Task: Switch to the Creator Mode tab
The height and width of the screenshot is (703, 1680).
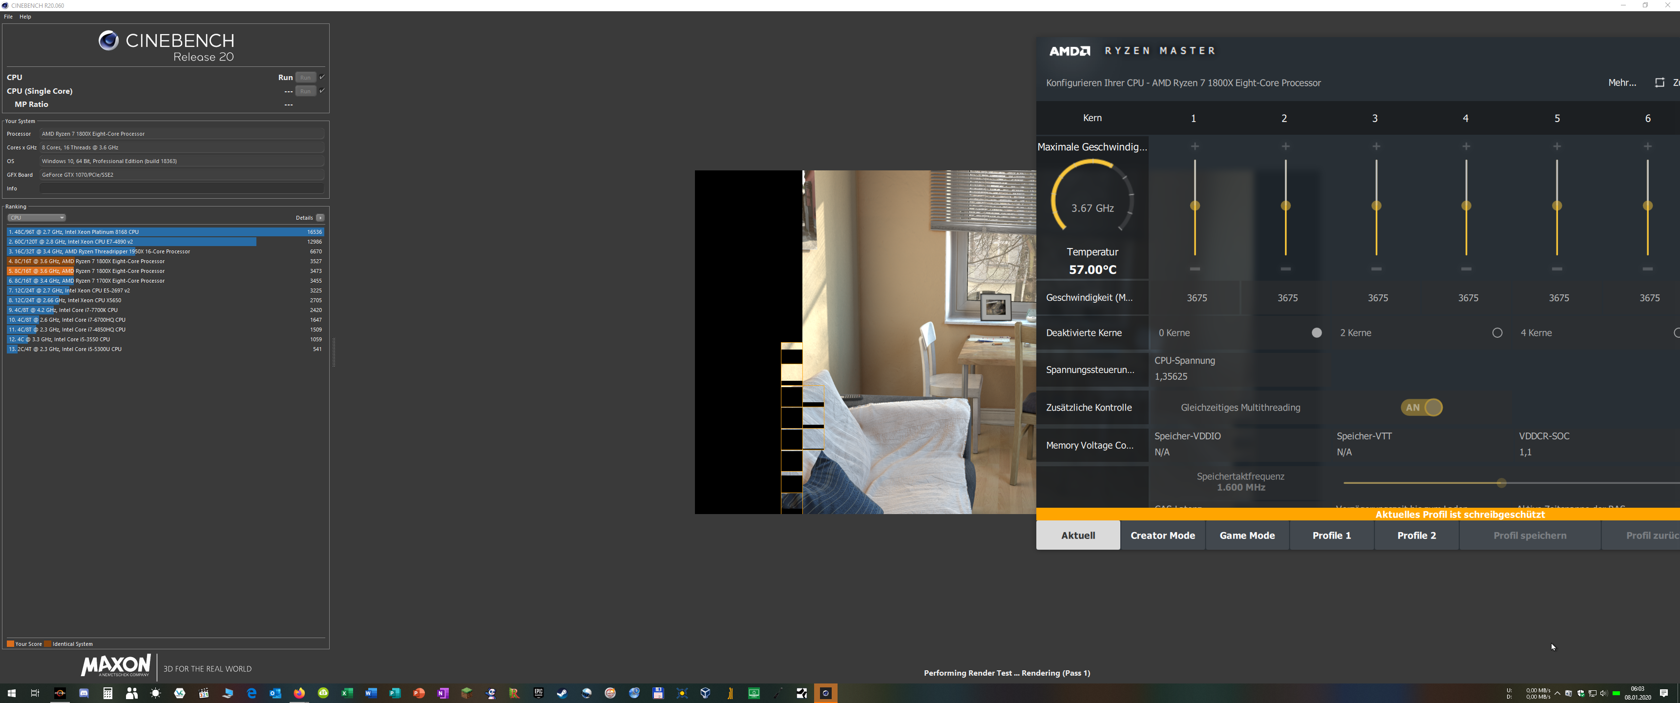Action: click(x=1162, y=536)
